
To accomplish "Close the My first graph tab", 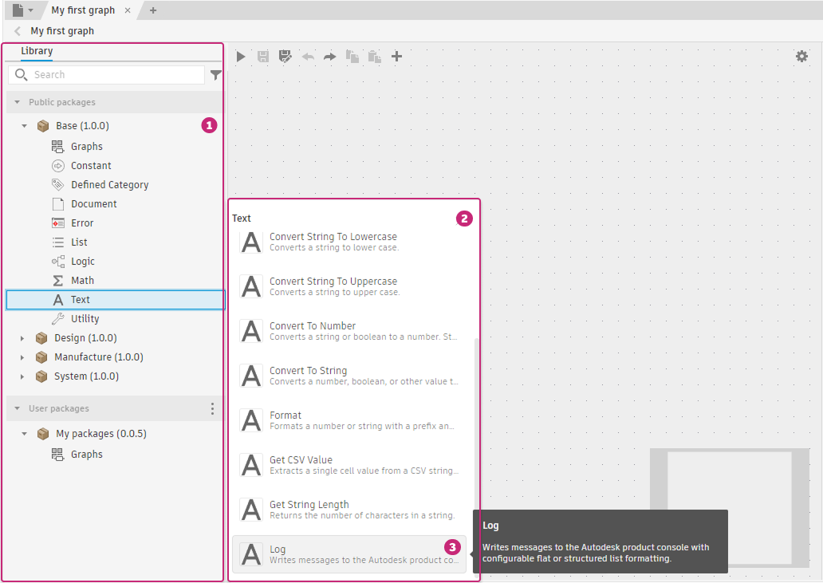I will pyautogui.click(x=128, y=10).
